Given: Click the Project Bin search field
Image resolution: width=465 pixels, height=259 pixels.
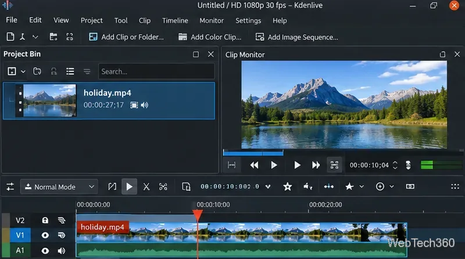Looking at the screenshot, I should point(156,71).
